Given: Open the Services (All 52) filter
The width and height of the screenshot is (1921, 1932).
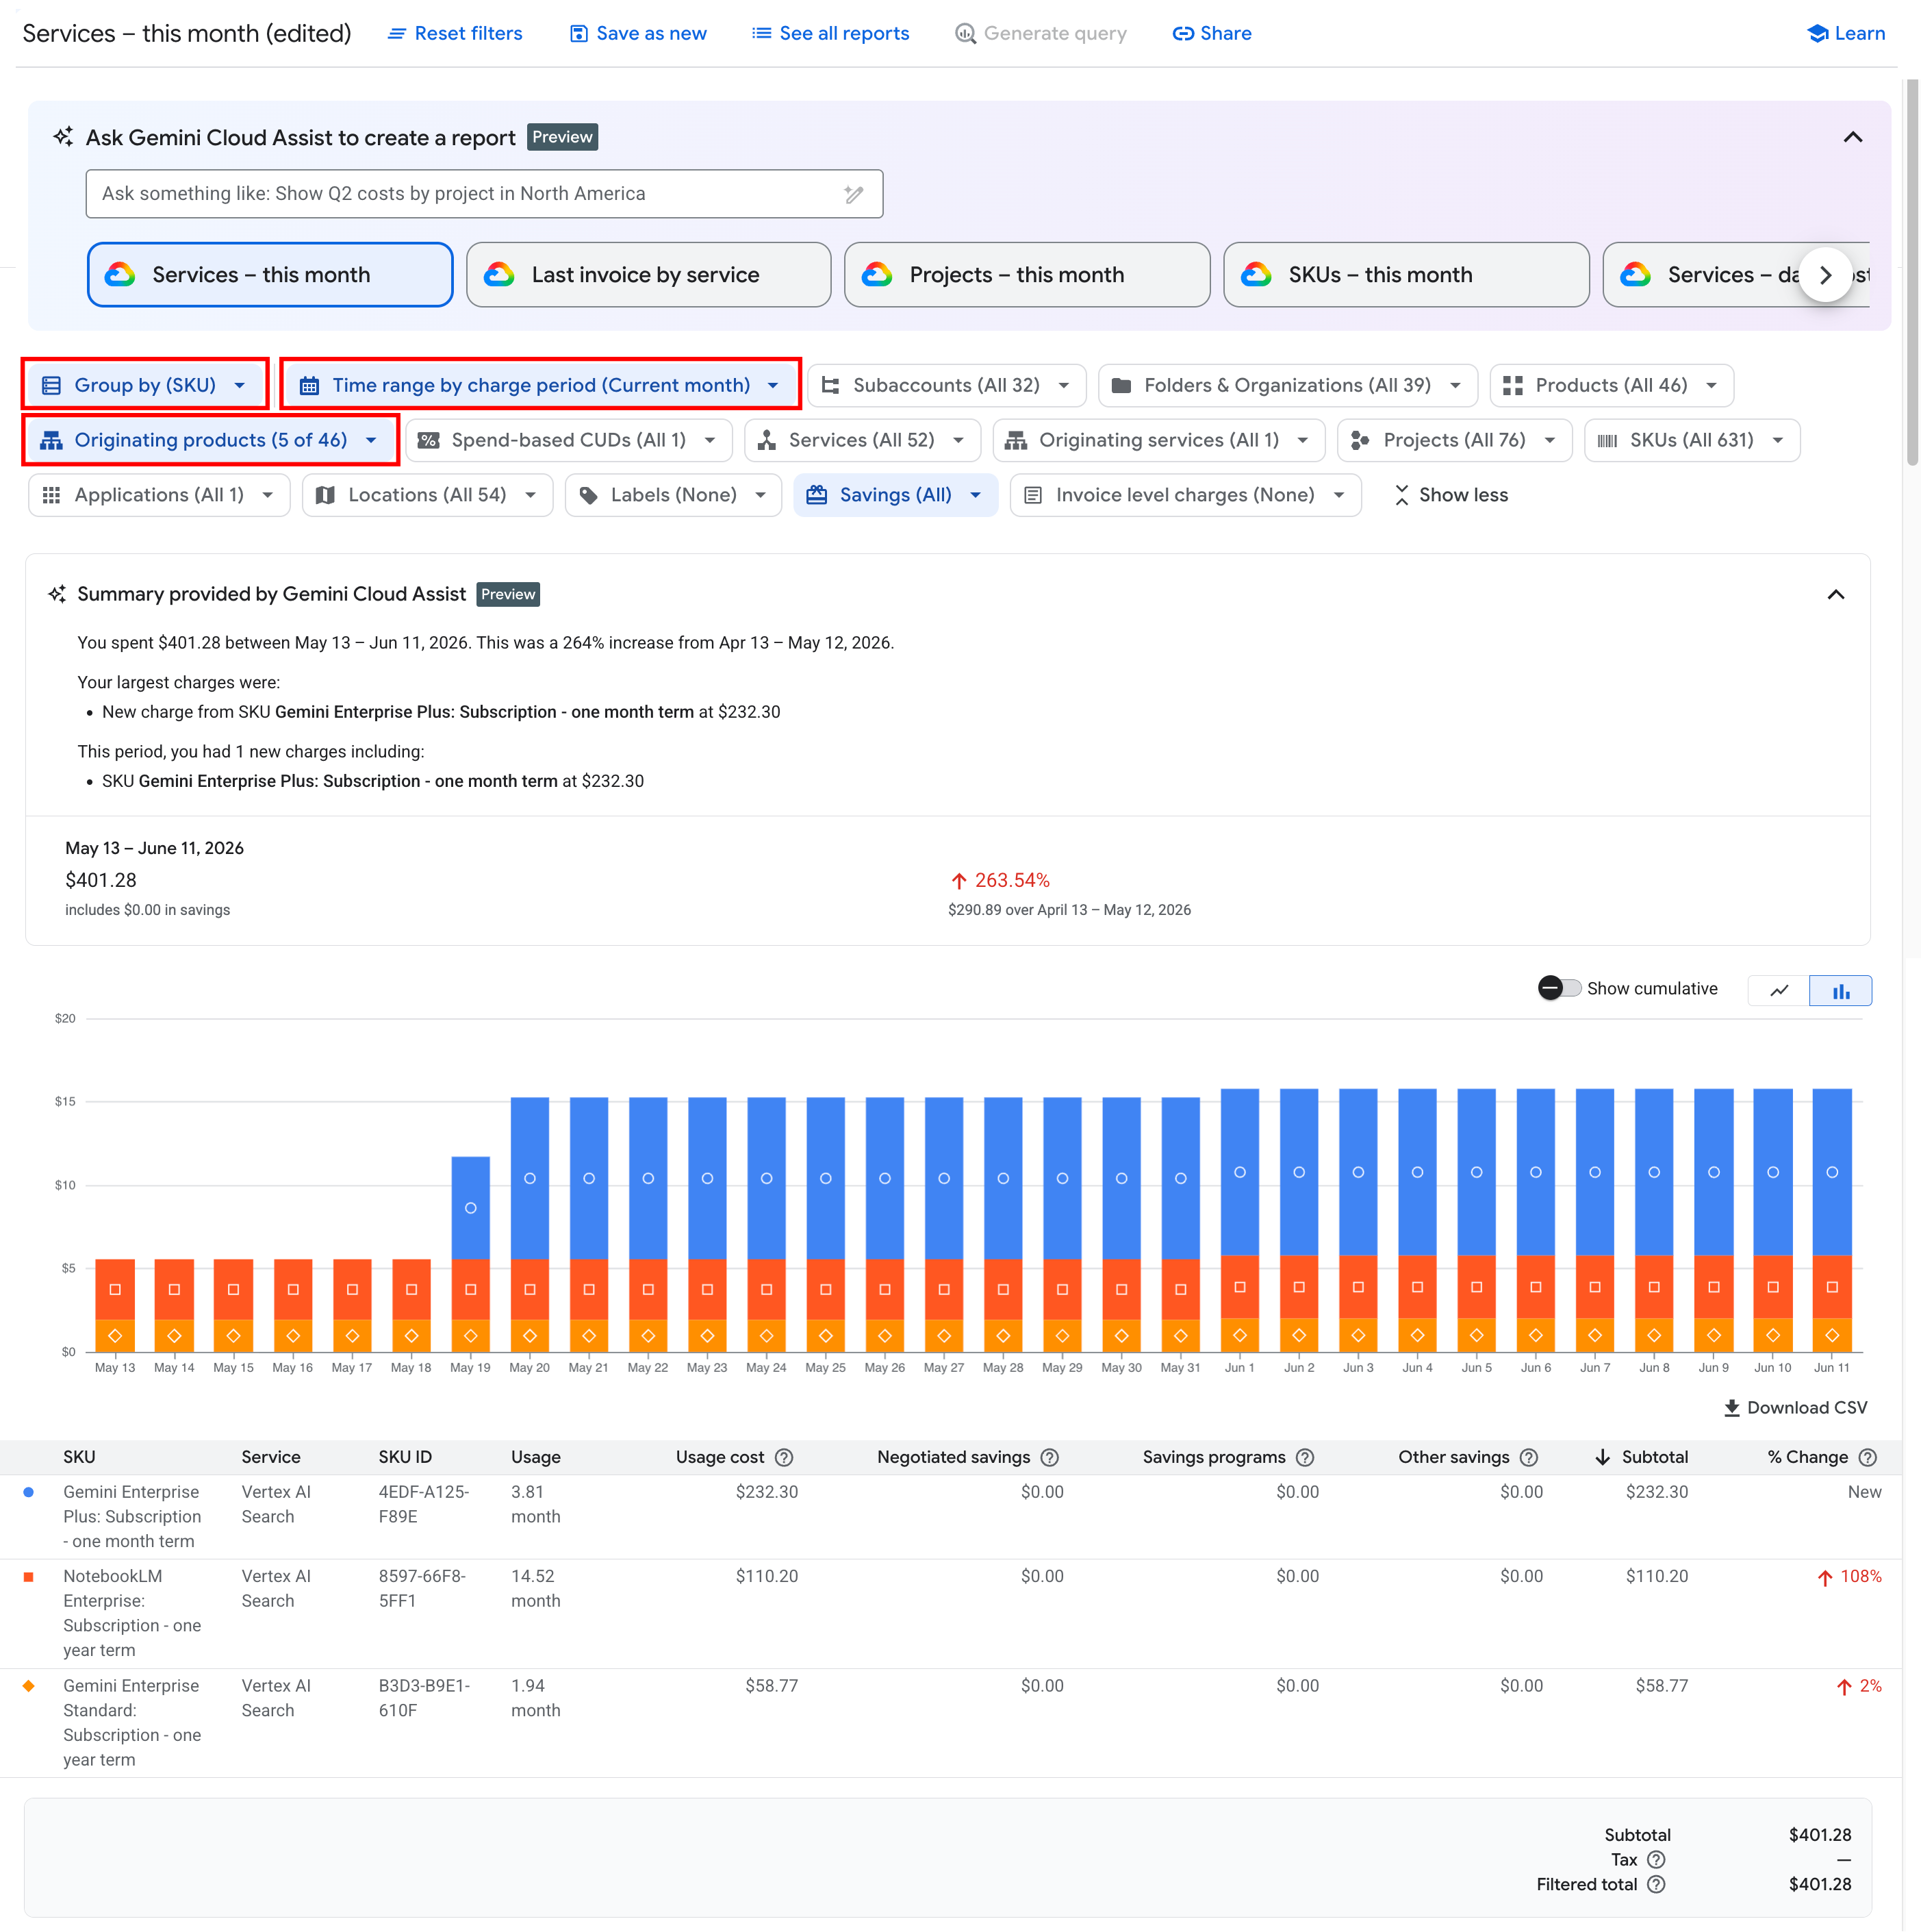Looking at the screenshot, I should click(861, 440).
